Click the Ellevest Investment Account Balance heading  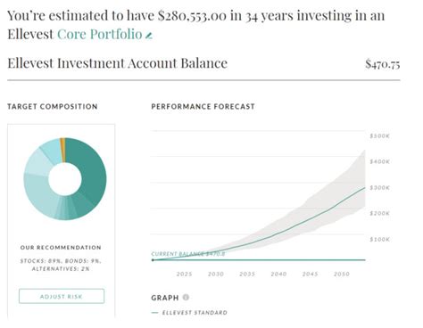pos(118,63)
